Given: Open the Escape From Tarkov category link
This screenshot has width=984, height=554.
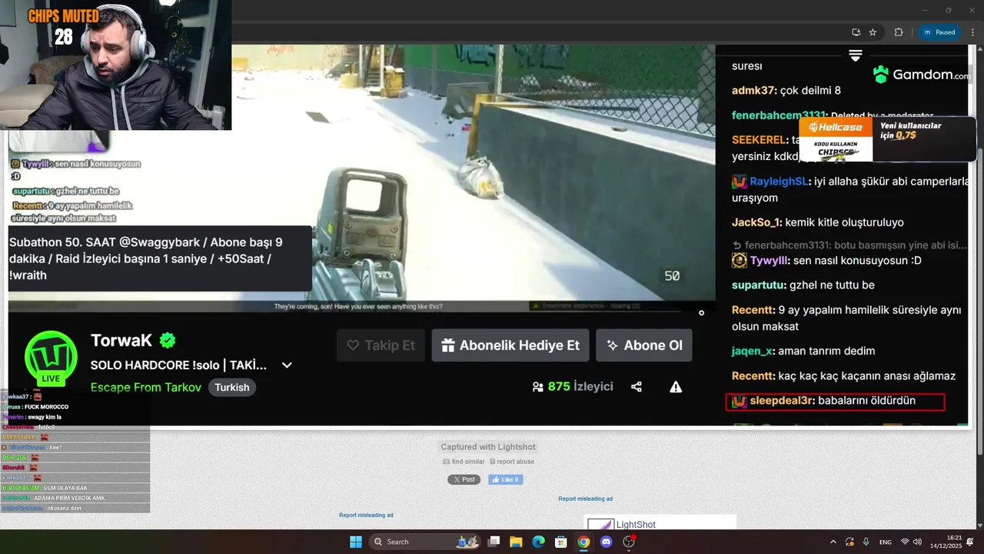Looking at the screenshot, I should coord(146,387).
